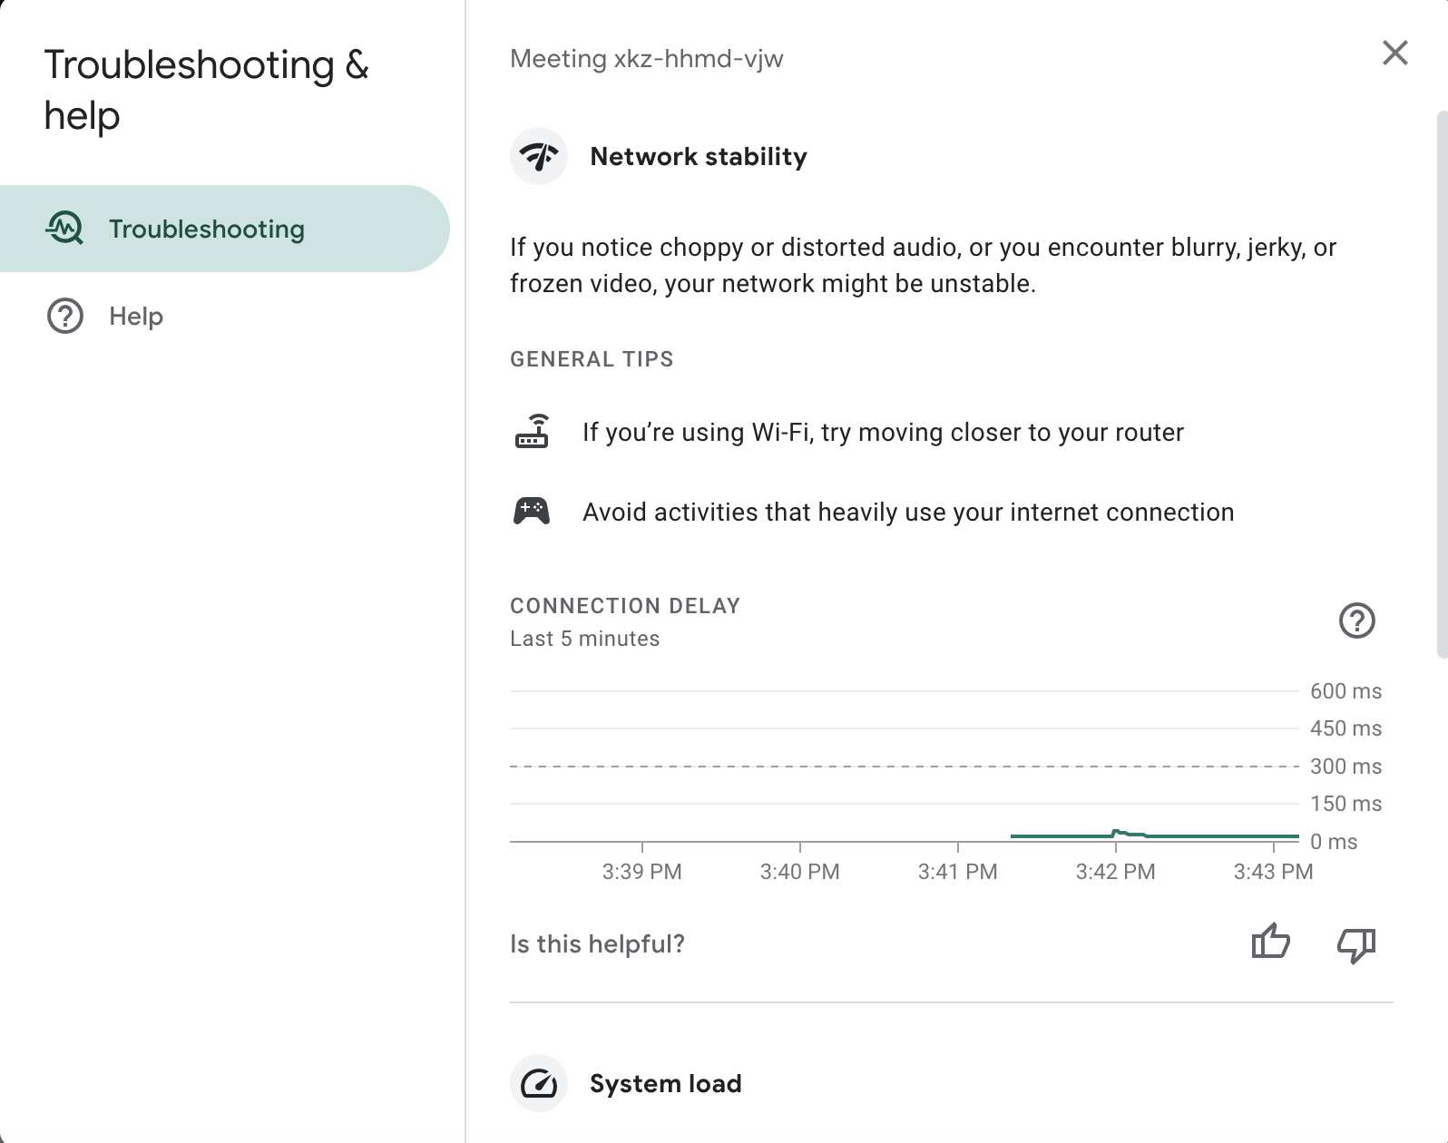Click the thumbs down feedback icon
The width and height of the screenshot is (1448, 1143).
tap(1356, 944)
